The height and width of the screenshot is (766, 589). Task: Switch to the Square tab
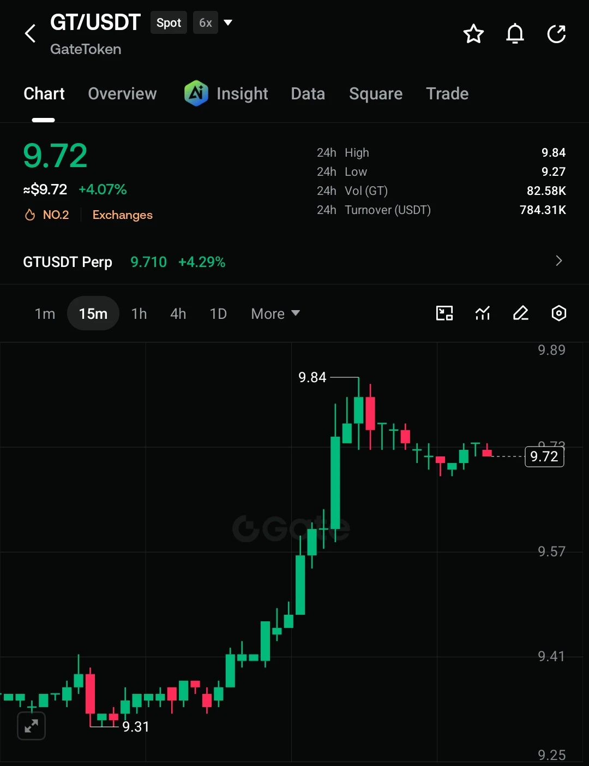(376, 94)
